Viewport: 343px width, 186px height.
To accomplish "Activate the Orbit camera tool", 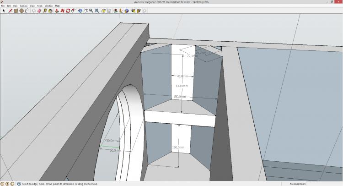I will 80,11.
